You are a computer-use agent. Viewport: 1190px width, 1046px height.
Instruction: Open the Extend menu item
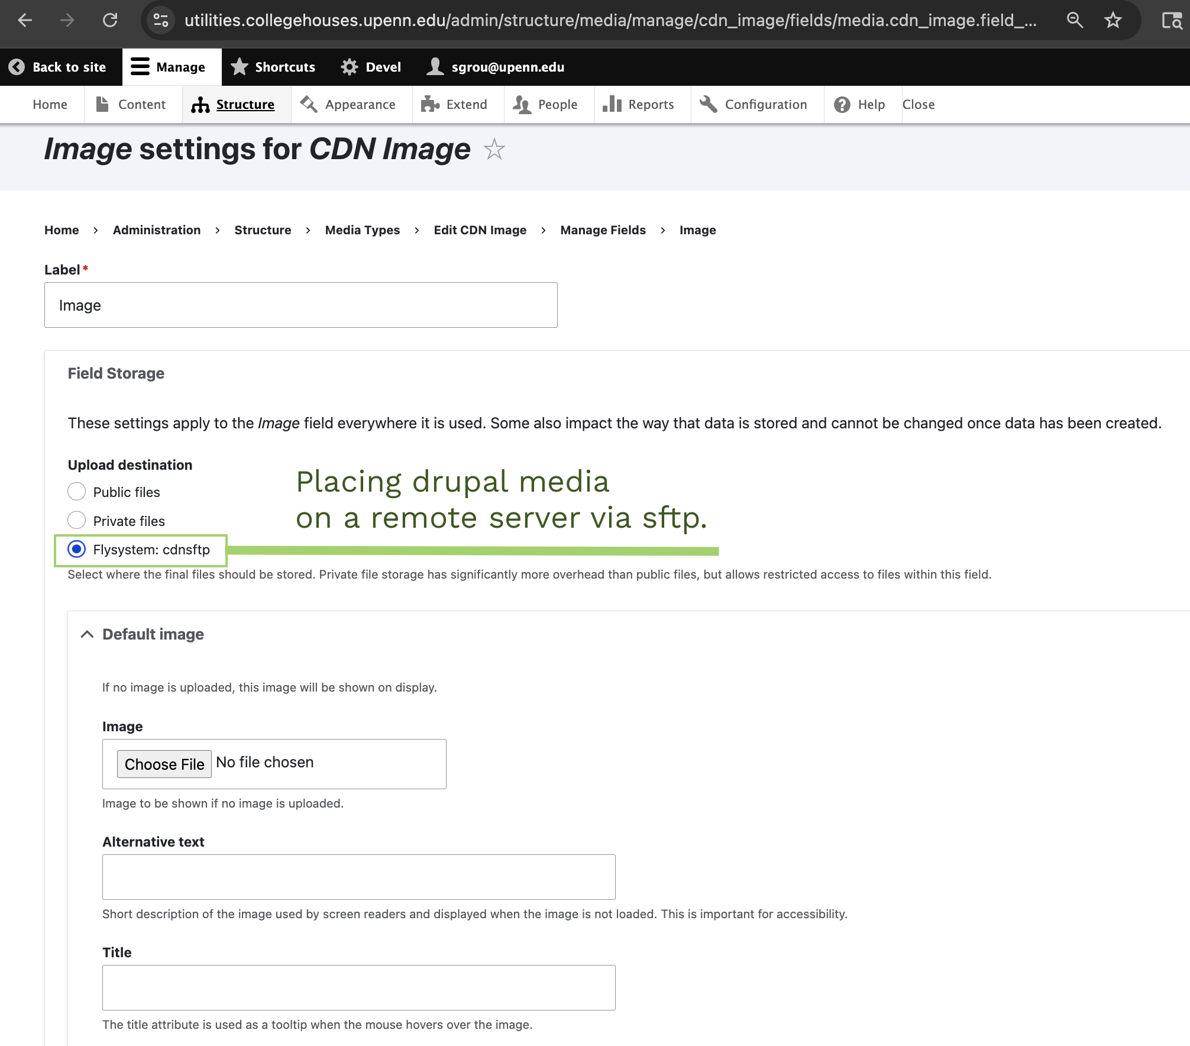pyautogui.click(x=467, y=104)
